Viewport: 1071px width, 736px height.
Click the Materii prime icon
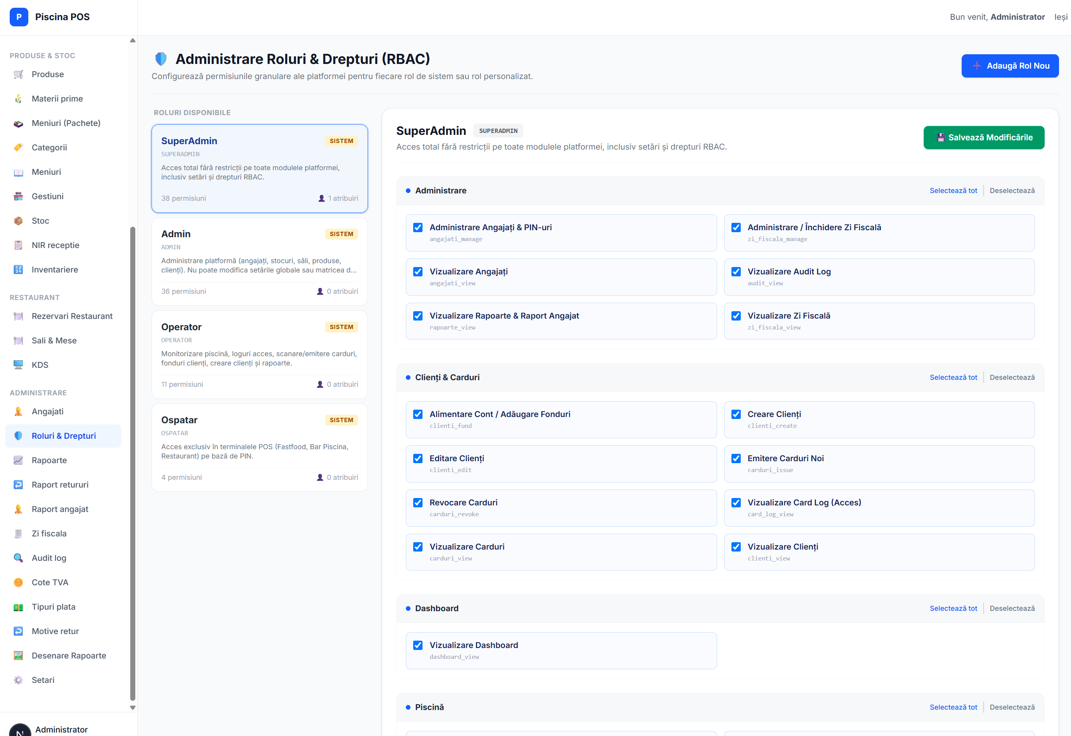pos(19,99)
